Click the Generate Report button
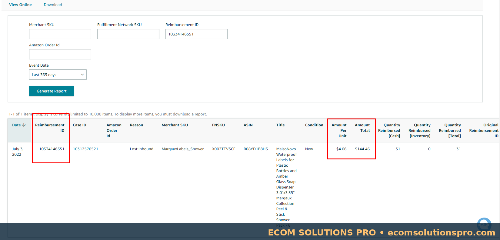This screenshot has height=240, width=500. (52, 91)
